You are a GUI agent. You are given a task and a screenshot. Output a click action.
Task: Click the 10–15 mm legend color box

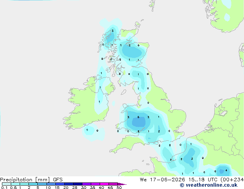[x=51, y=184]
